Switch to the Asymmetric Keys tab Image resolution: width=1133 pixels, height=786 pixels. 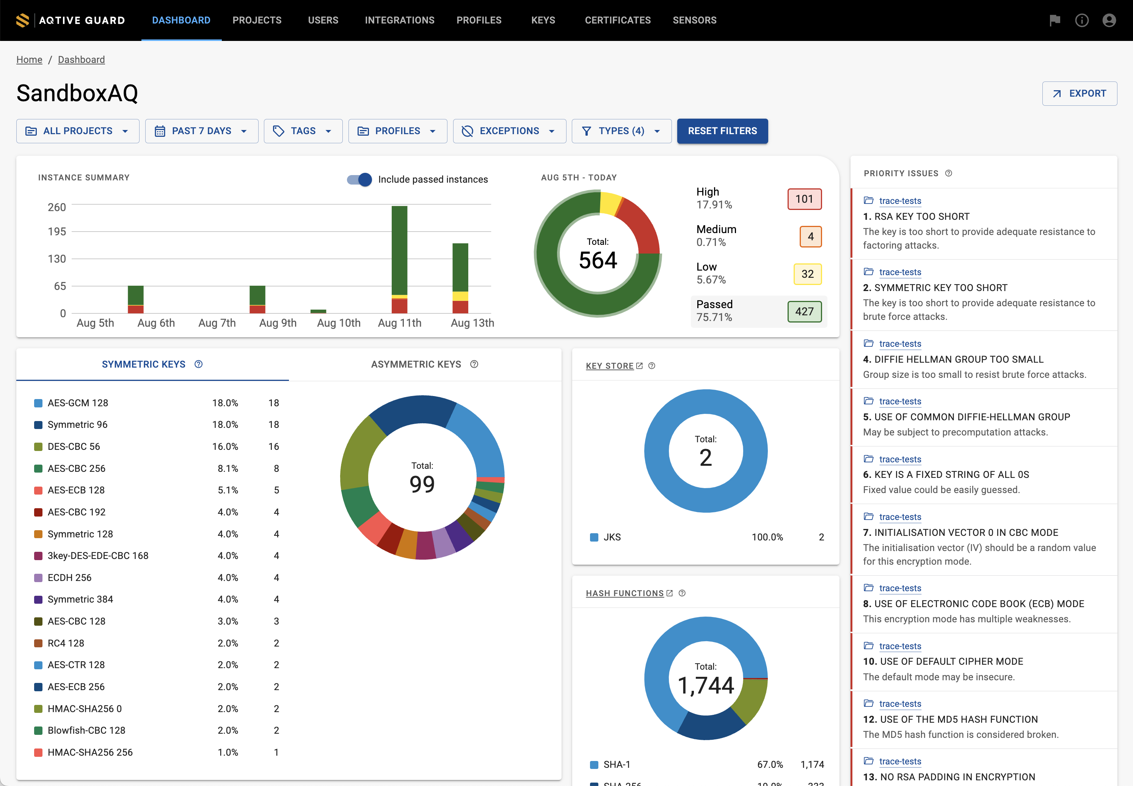(x=416, y=365)
